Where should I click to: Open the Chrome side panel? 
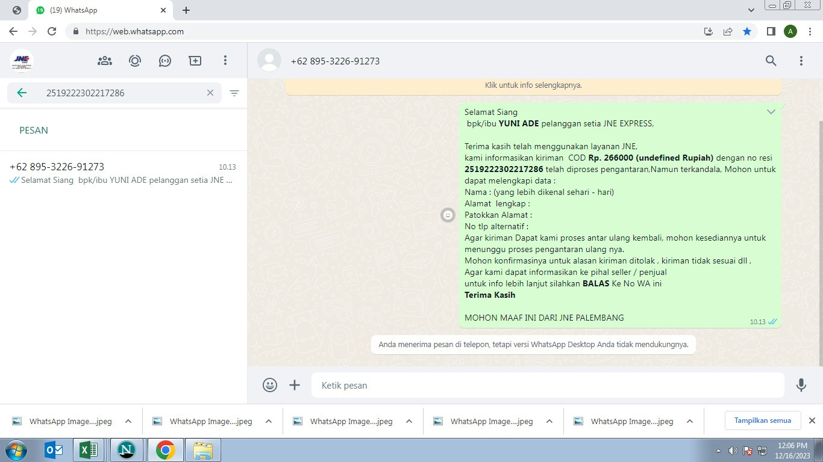[771, 31]
